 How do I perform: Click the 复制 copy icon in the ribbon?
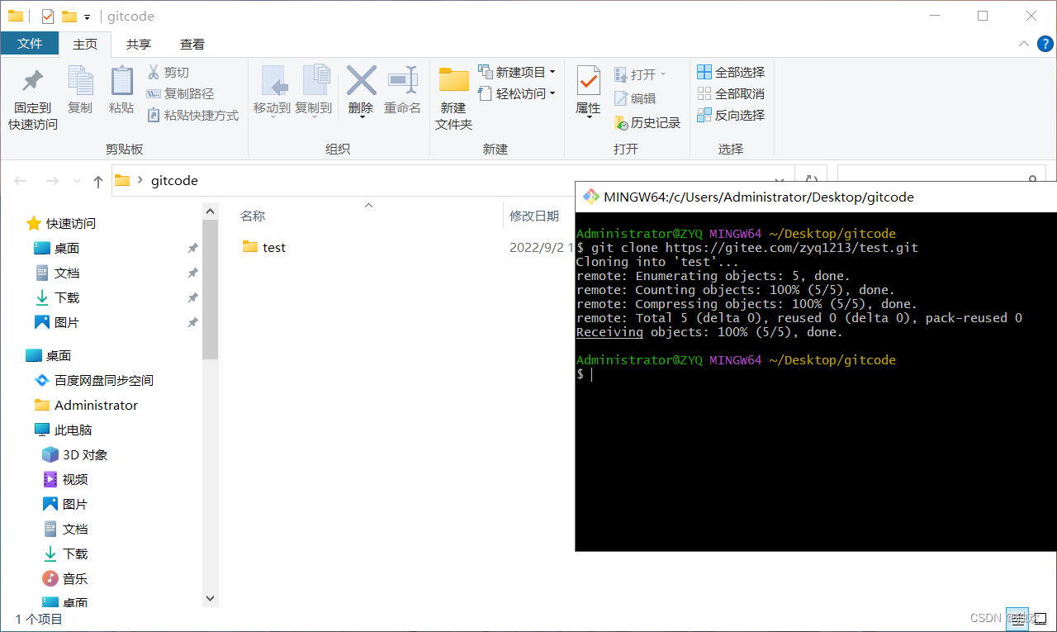[x=80, y=81]
